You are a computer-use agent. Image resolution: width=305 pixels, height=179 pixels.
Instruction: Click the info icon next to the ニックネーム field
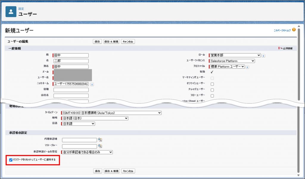(x=92, y=84)
